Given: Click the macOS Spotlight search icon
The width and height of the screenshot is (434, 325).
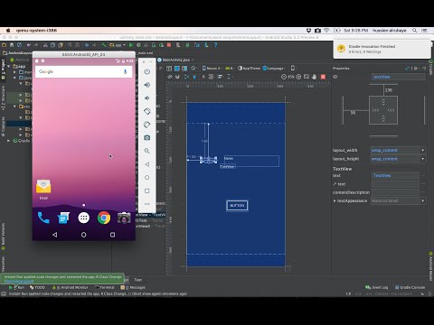Looking at the screenshot, I should pos(415,31).
